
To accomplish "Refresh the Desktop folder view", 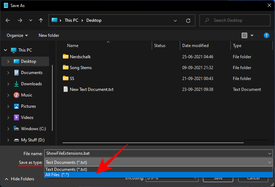I will [x=188, y=20].
